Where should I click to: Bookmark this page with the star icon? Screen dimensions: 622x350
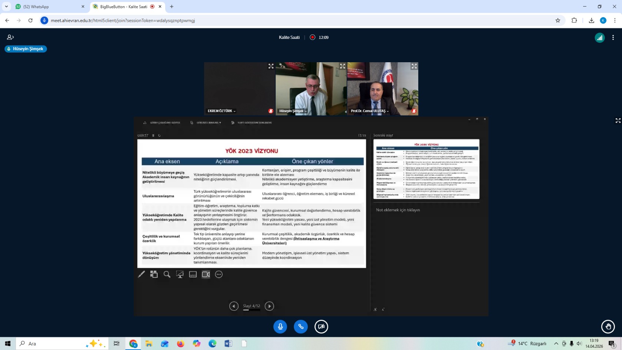point(558,21)
